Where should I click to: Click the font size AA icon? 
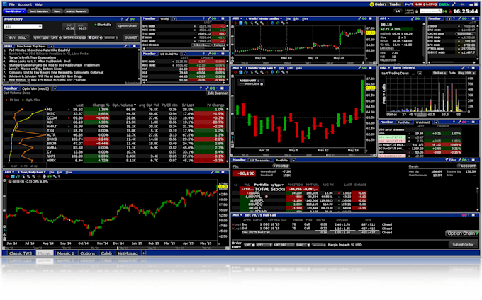click(x=398, y=11)
